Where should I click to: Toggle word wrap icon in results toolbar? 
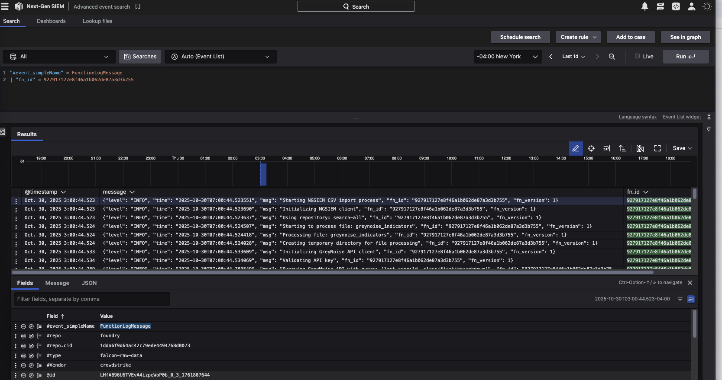(x=606, y=148)
